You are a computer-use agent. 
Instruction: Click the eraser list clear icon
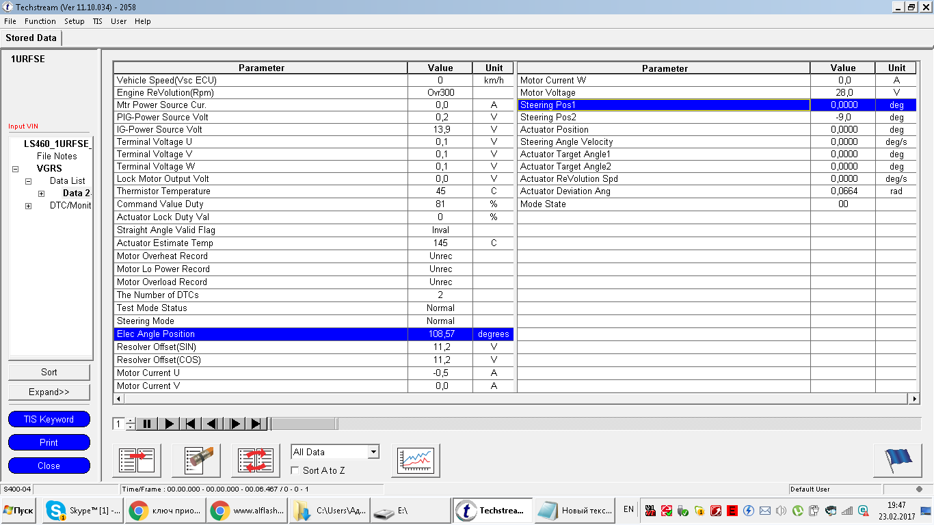coord(196,460)
